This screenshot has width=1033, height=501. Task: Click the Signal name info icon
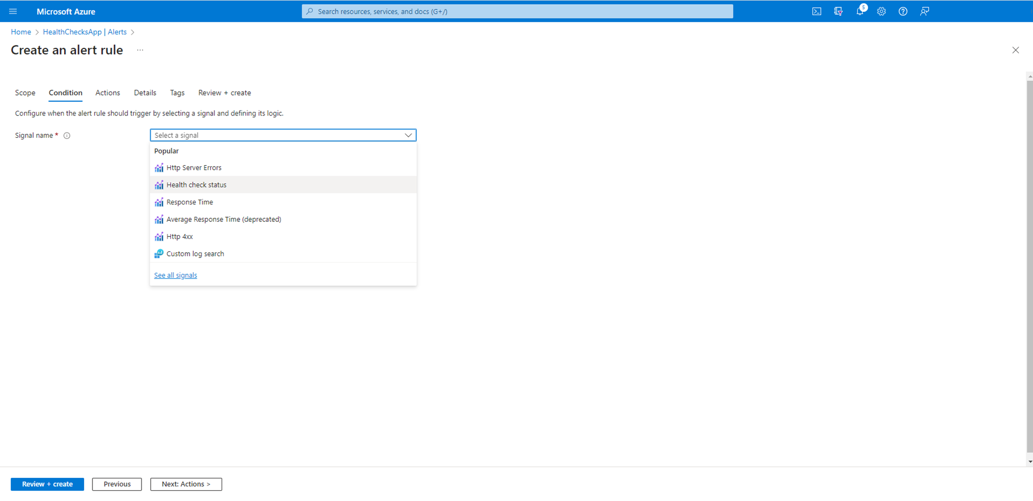pyautogui.click(x=67, y=136)
